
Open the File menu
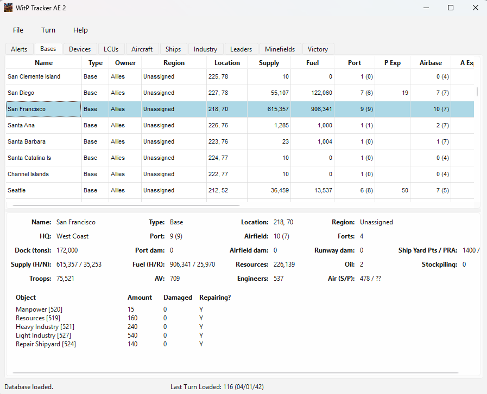pos(18,30)
